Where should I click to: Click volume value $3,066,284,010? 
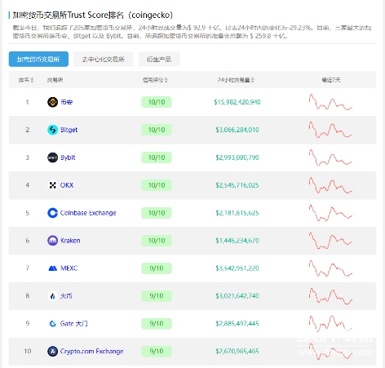(x=237, y=130)
